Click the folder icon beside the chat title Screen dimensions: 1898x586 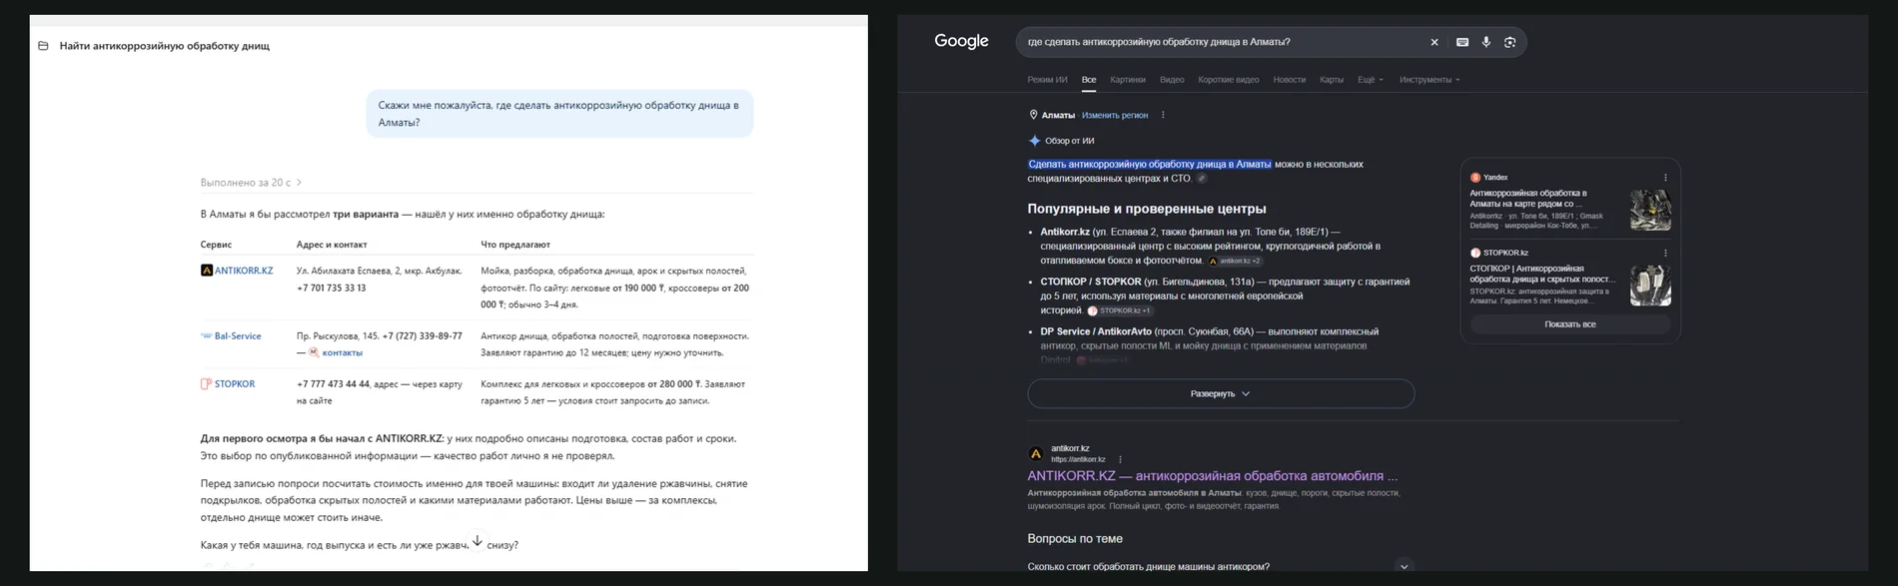(x=43, y=46)
